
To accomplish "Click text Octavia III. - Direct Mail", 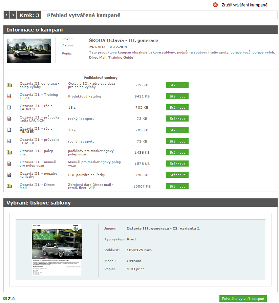I will [37, 186].
